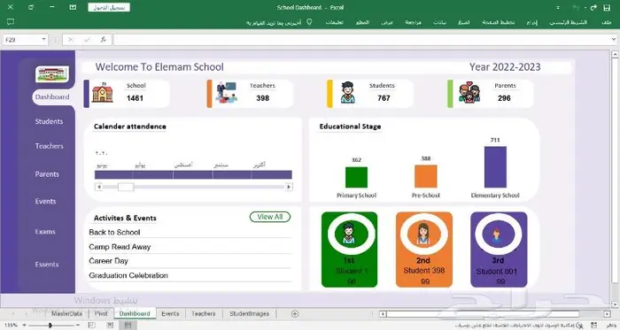Open the المطور (Developer) ribbon tab
This screenshot has height=330, width=620.
pos(362,22)
